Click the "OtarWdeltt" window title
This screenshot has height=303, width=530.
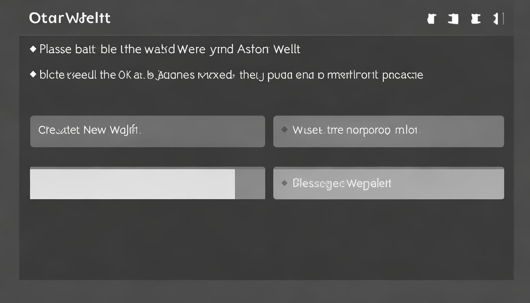tap(70, 18)
